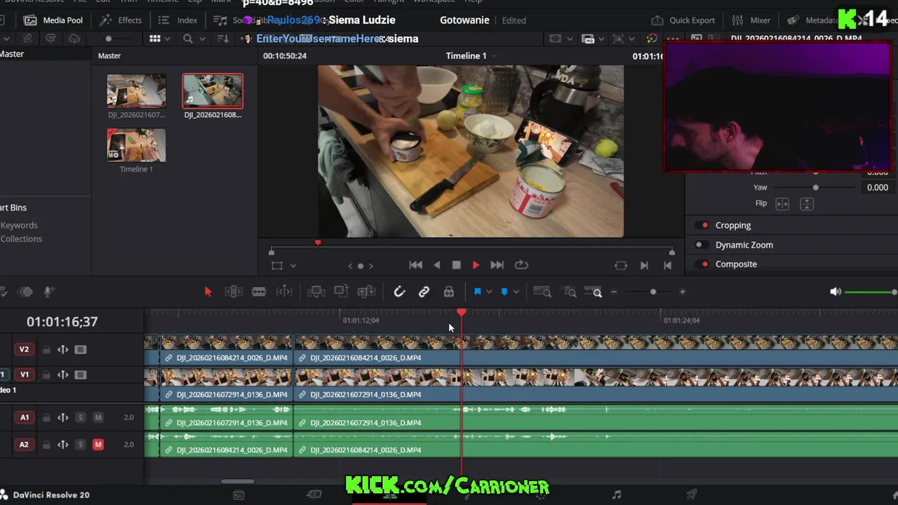898x505 pixels.
Task: Click Custom Zoom icon
Action: coord(594,292)
